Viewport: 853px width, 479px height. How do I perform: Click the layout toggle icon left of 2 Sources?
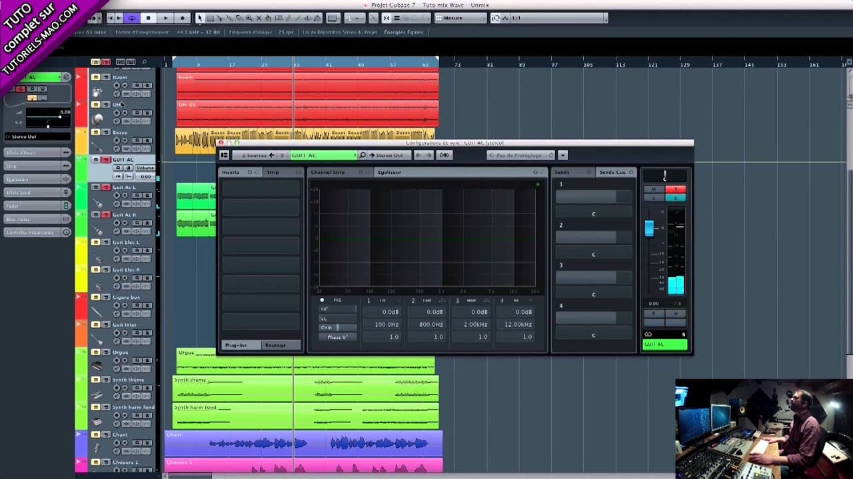click(225, 155)
